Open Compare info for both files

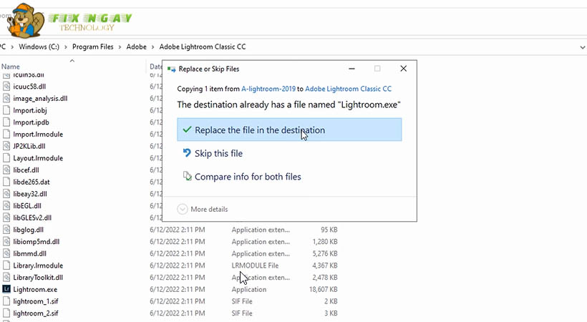pos(248,176)
